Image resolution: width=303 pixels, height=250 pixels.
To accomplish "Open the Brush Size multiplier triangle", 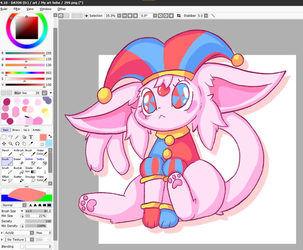I will coord(22,211).
